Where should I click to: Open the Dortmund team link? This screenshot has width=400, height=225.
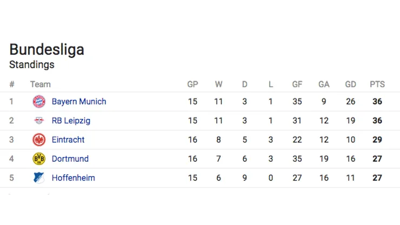click(70, 158)
